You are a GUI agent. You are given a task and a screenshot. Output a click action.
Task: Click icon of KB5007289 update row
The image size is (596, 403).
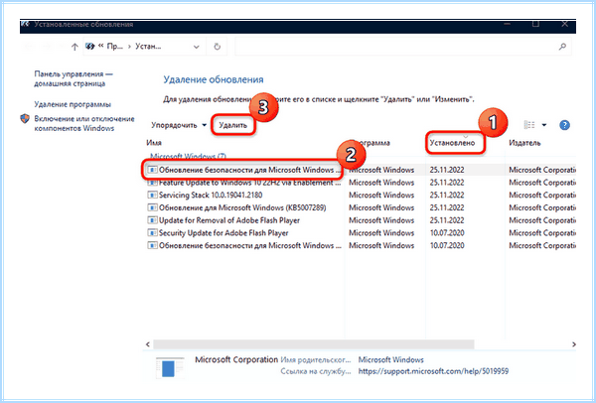152,207
